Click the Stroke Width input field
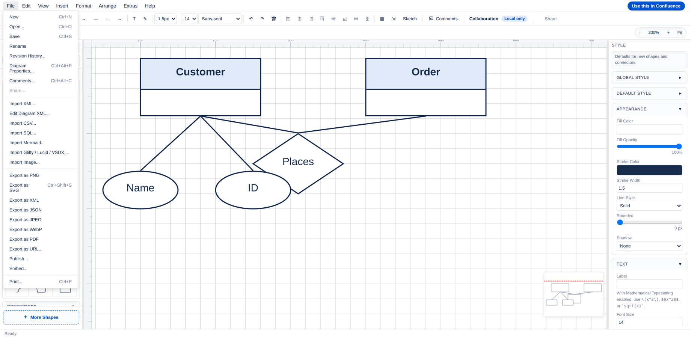Image resolution: width=691 pixels, height=338 pixels. (649, 188)
